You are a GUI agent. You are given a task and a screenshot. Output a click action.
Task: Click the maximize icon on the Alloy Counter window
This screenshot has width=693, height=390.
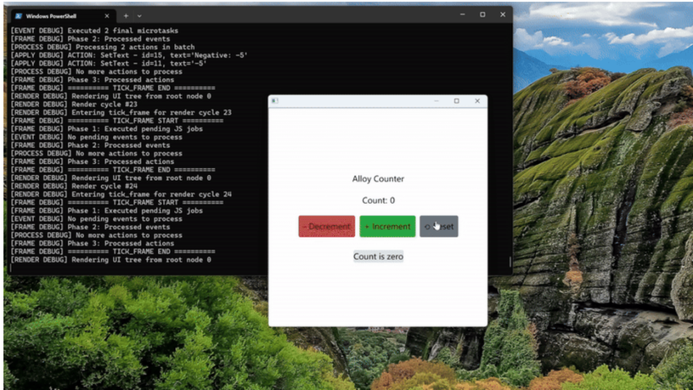point(456,101)
